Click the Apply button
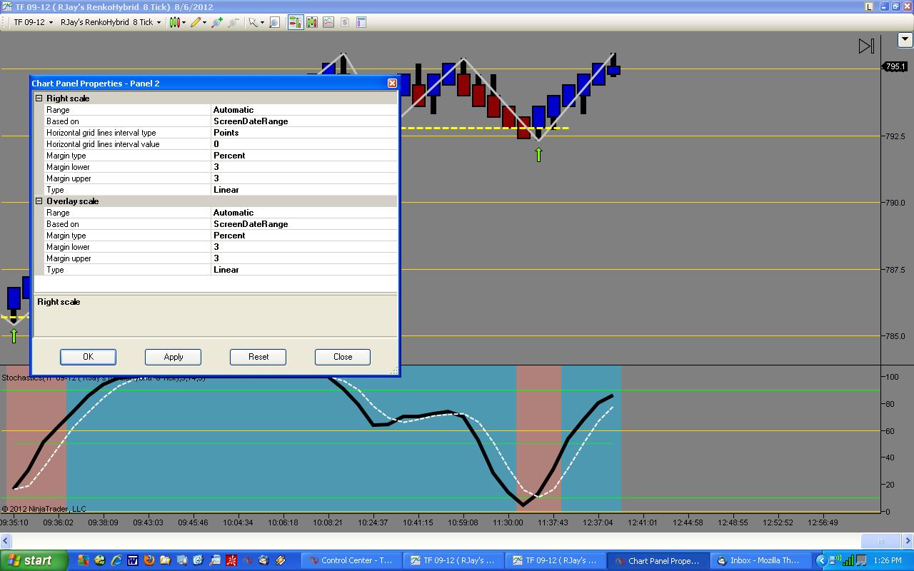The width and height of the screenshot is (914, 571). point(173,357)
